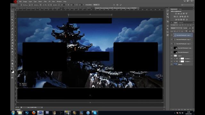Hide Rounded Rectangle 1 copy 3 layer
The image size is (205, 115).
coord(172,39)
